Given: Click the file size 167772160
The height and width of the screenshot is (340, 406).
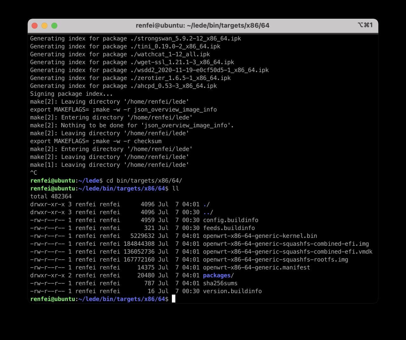Looking at the screenshot, I should click(x=139, y=260).
